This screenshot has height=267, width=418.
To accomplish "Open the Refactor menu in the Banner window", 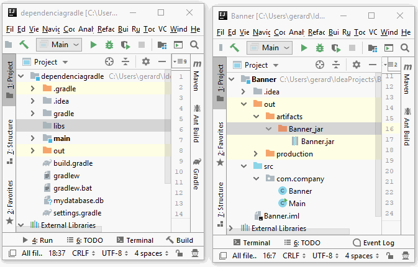I will point(316,32).
